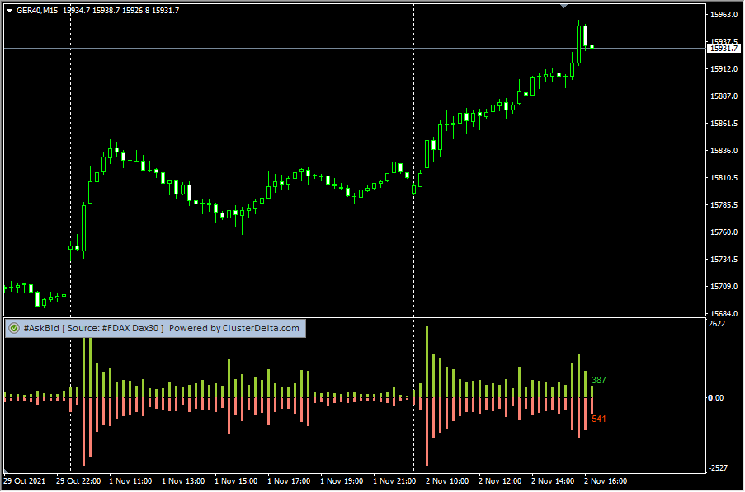
Task: Click the 0.00 level on indicator scale
Action: coord(717,397)
